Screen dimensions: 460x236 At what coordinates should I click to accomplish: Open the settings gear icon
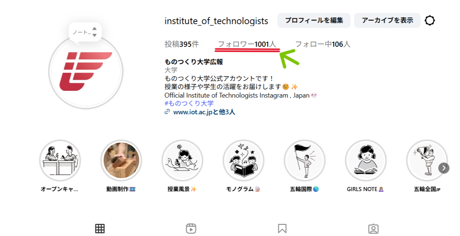pyautogui.click(x=430, y=20)
